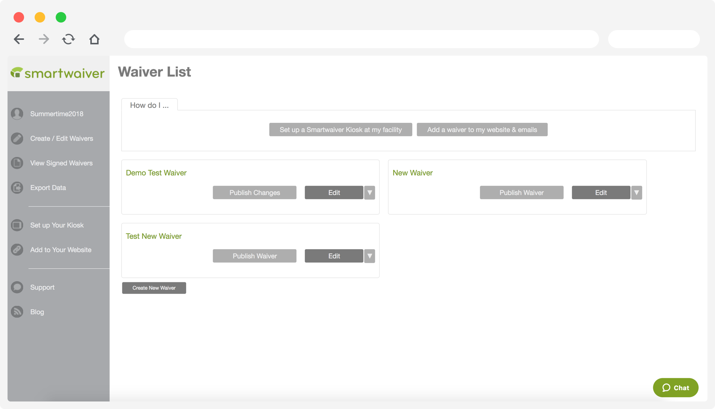Open Support using the speech bubble icon

point(17,287)
